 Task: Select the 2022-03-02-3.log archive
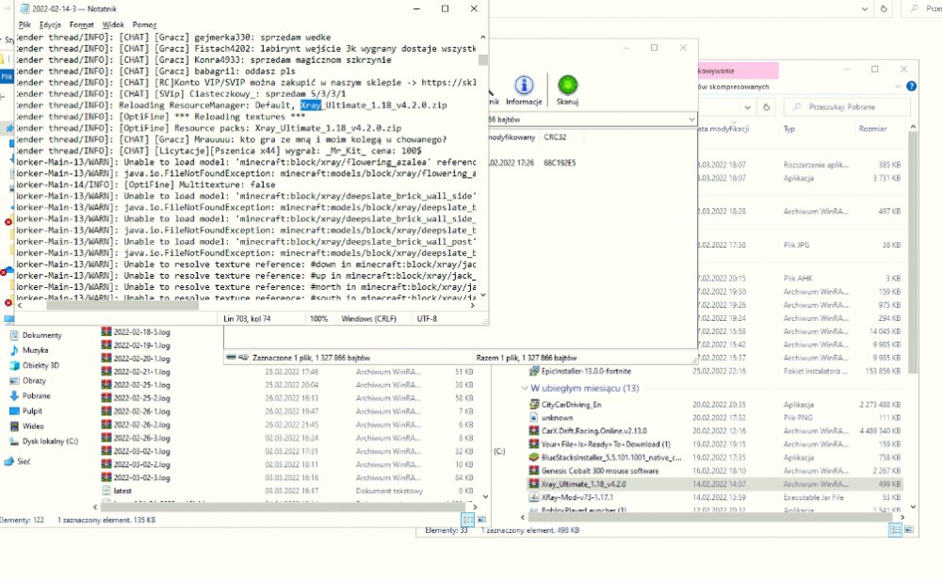tap(141, 478)
